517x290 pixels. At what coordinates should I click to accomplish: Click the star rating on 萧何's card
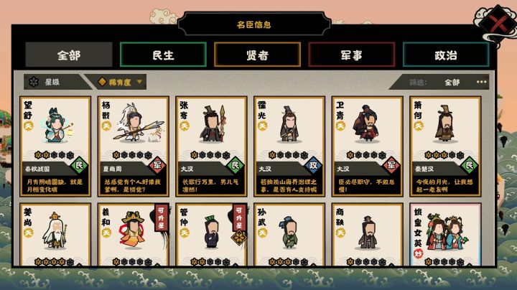tap(444, 154)
